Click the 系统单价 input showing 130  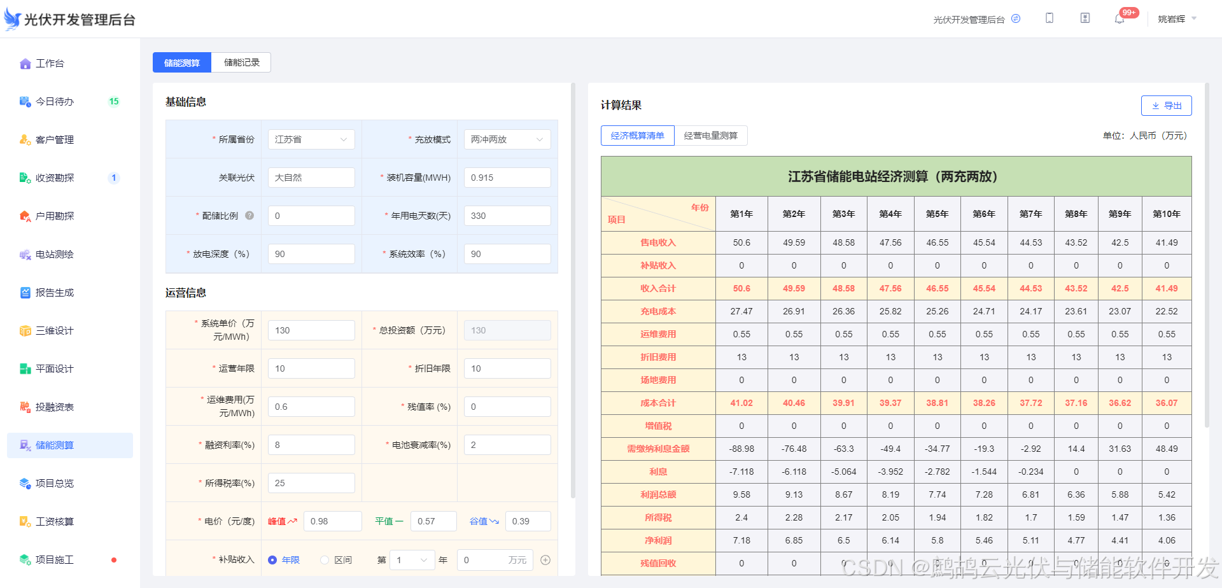point(311,330)
